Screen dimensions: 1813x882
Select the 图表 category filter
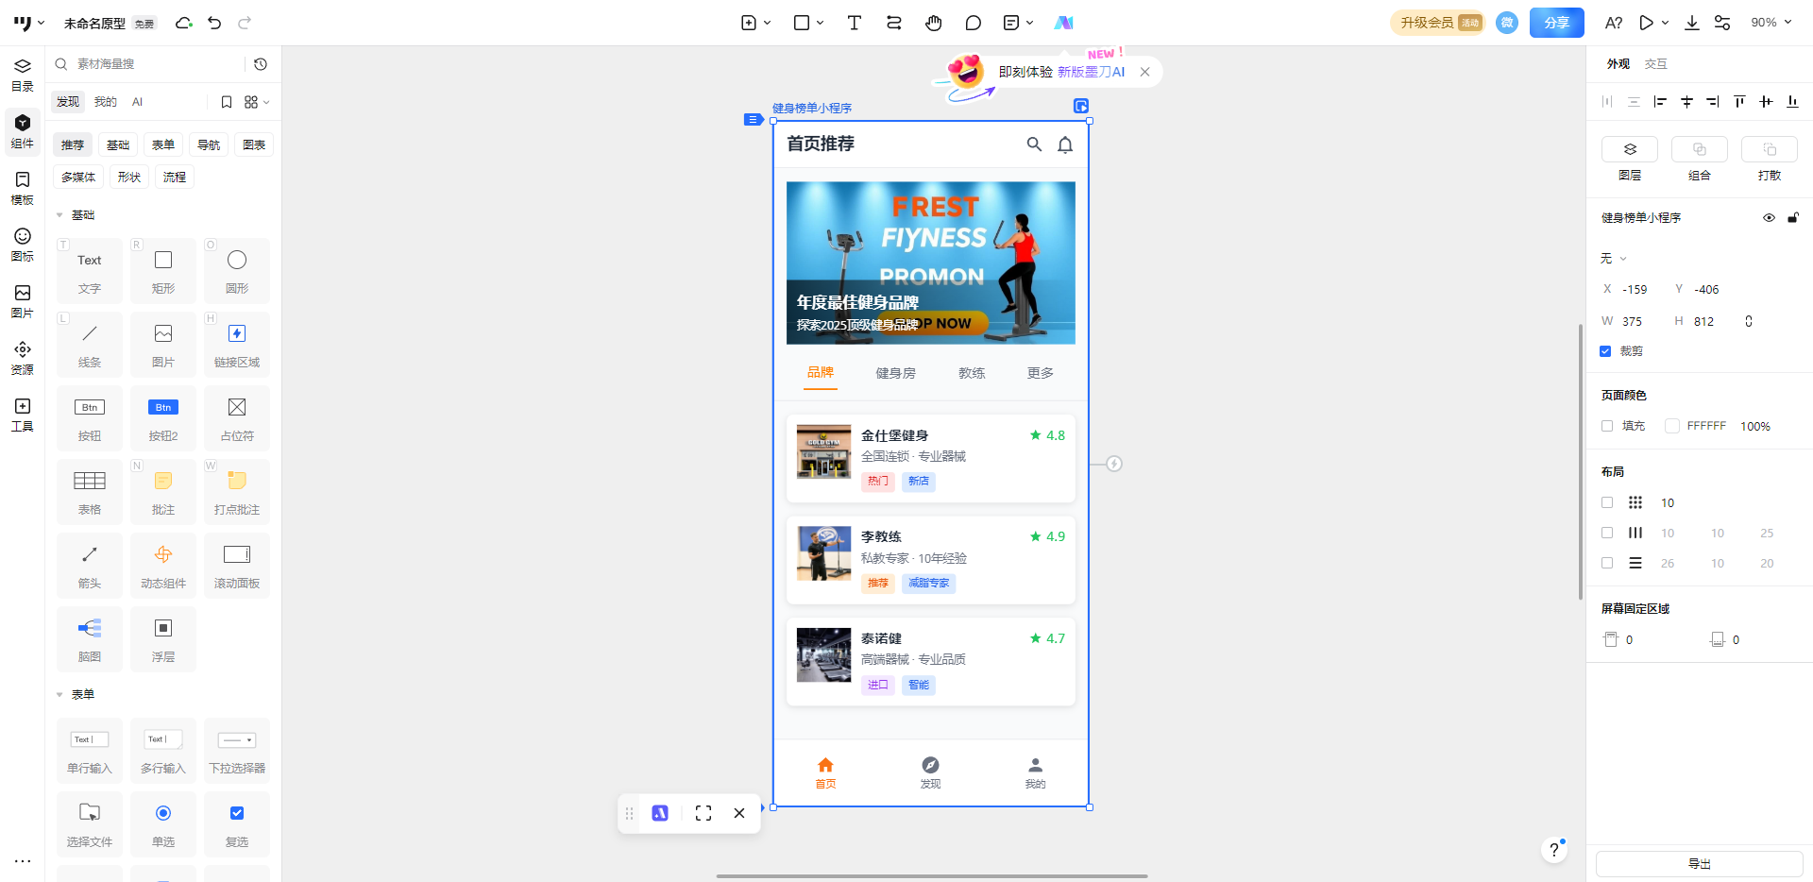(x=254, y=144)
